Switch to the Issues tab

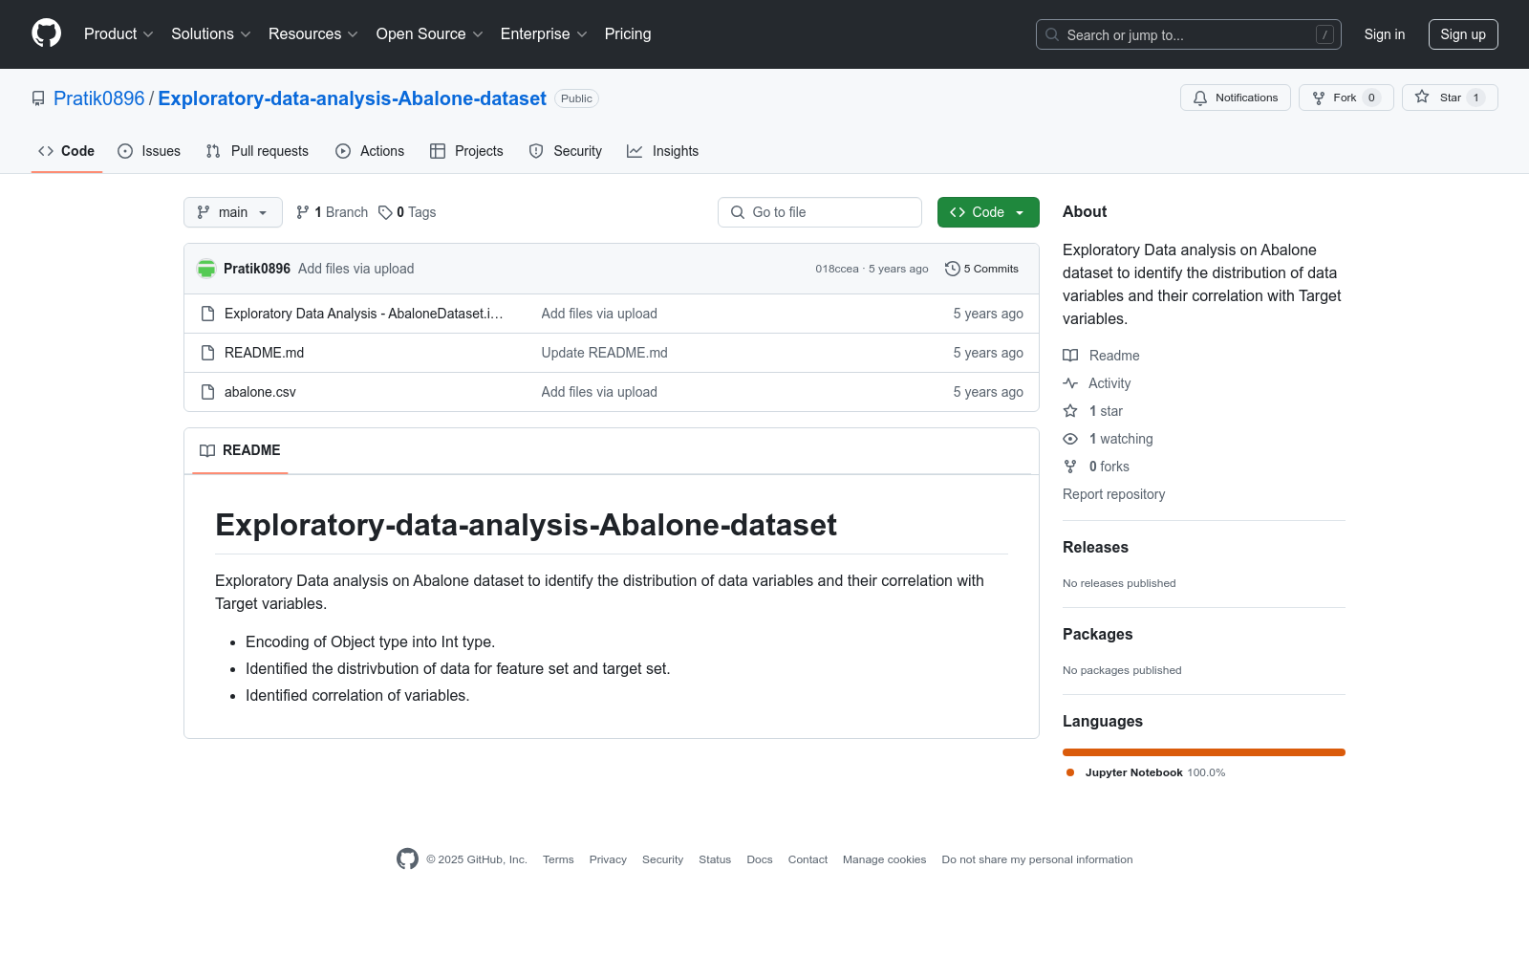coord(149,151)
